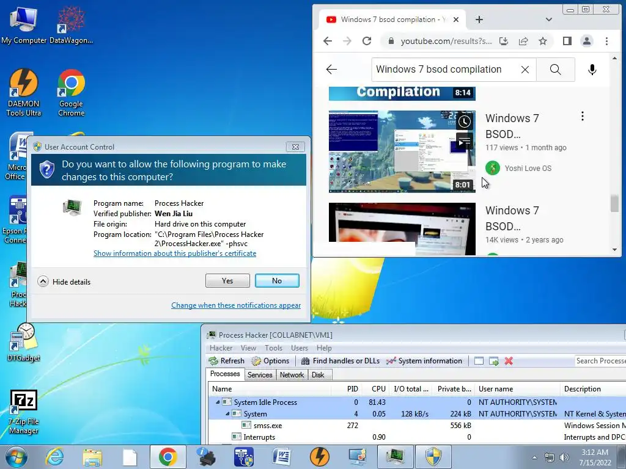Toggle Chrome side panel
626x469 pixels.
(x=567, y=41)
